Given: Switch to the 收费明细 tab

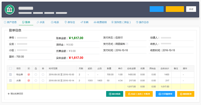Looking at the screenshot, I should pyautogui.click(x=100, y=22).
